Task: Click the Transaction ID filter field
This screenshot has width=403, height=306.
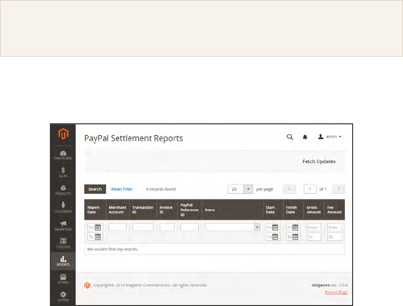Action: click(x=143, y=227)
